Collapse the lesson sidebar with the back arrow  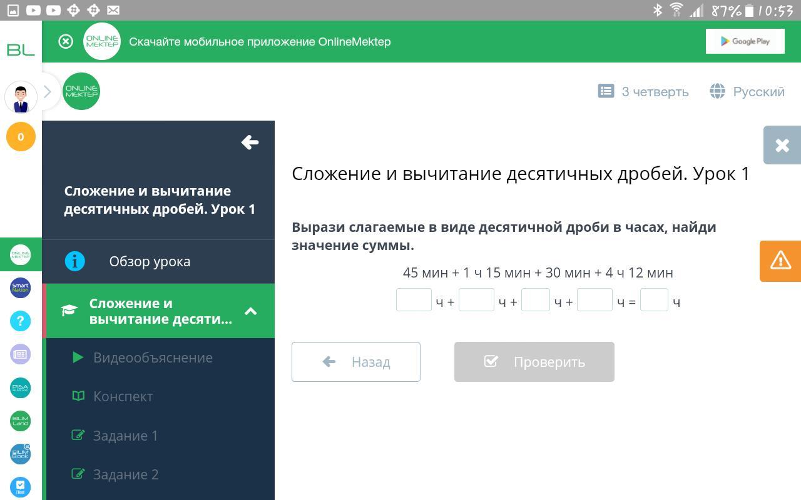250,142
